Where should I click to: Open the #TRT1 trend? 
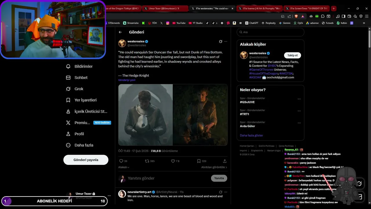244,114
